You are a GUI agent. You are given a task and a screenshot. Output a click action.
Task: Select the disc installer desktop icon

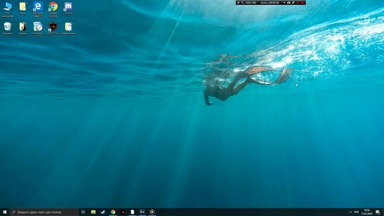point(38,29)
